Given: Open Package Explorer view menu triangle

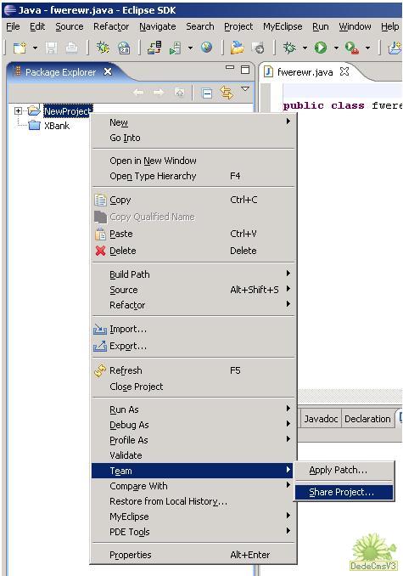Looking at the screenshot, I should click(x=245, y=89).
